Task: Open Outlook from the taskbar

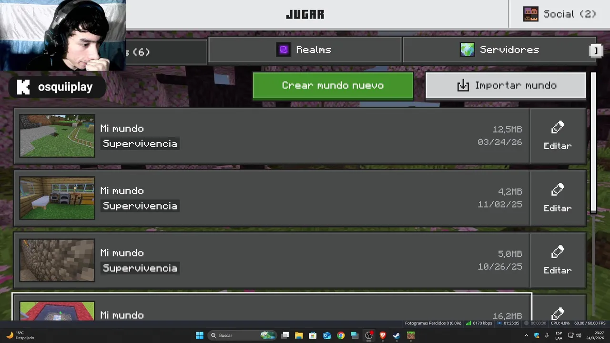Action: click(x=327, y=335)
